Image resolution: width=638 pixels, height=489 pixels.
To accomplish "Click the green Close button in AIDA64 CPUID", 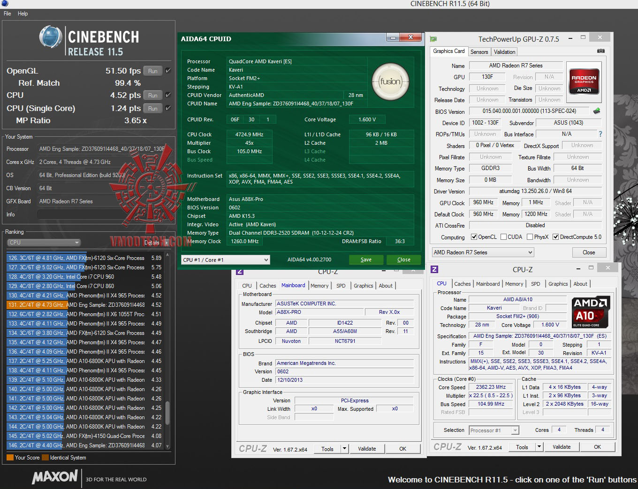I will [403, 259].
